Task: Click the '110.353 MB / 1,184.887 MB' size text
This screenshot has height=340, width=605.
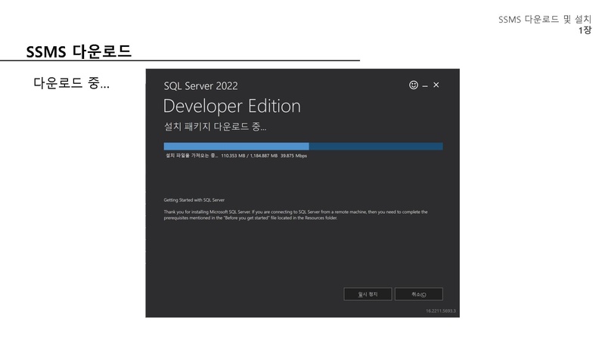Action: tap(249, 156)
